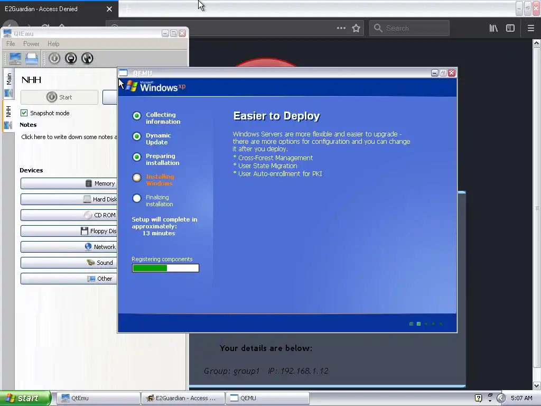Open the browser Library icon
The width and height of the screenshot is (541, 406).
tap(494, 28)
